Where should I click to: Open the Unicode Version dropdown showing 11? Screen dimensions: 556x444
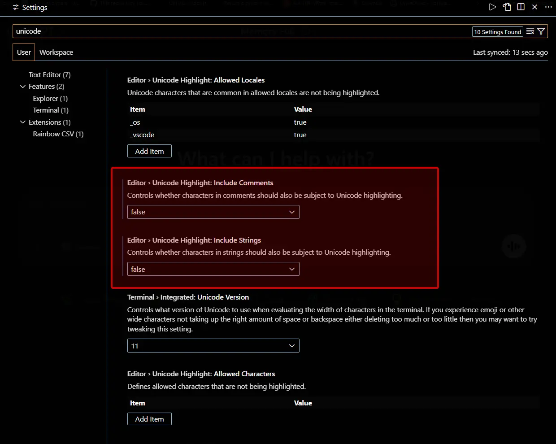[213, 346]
